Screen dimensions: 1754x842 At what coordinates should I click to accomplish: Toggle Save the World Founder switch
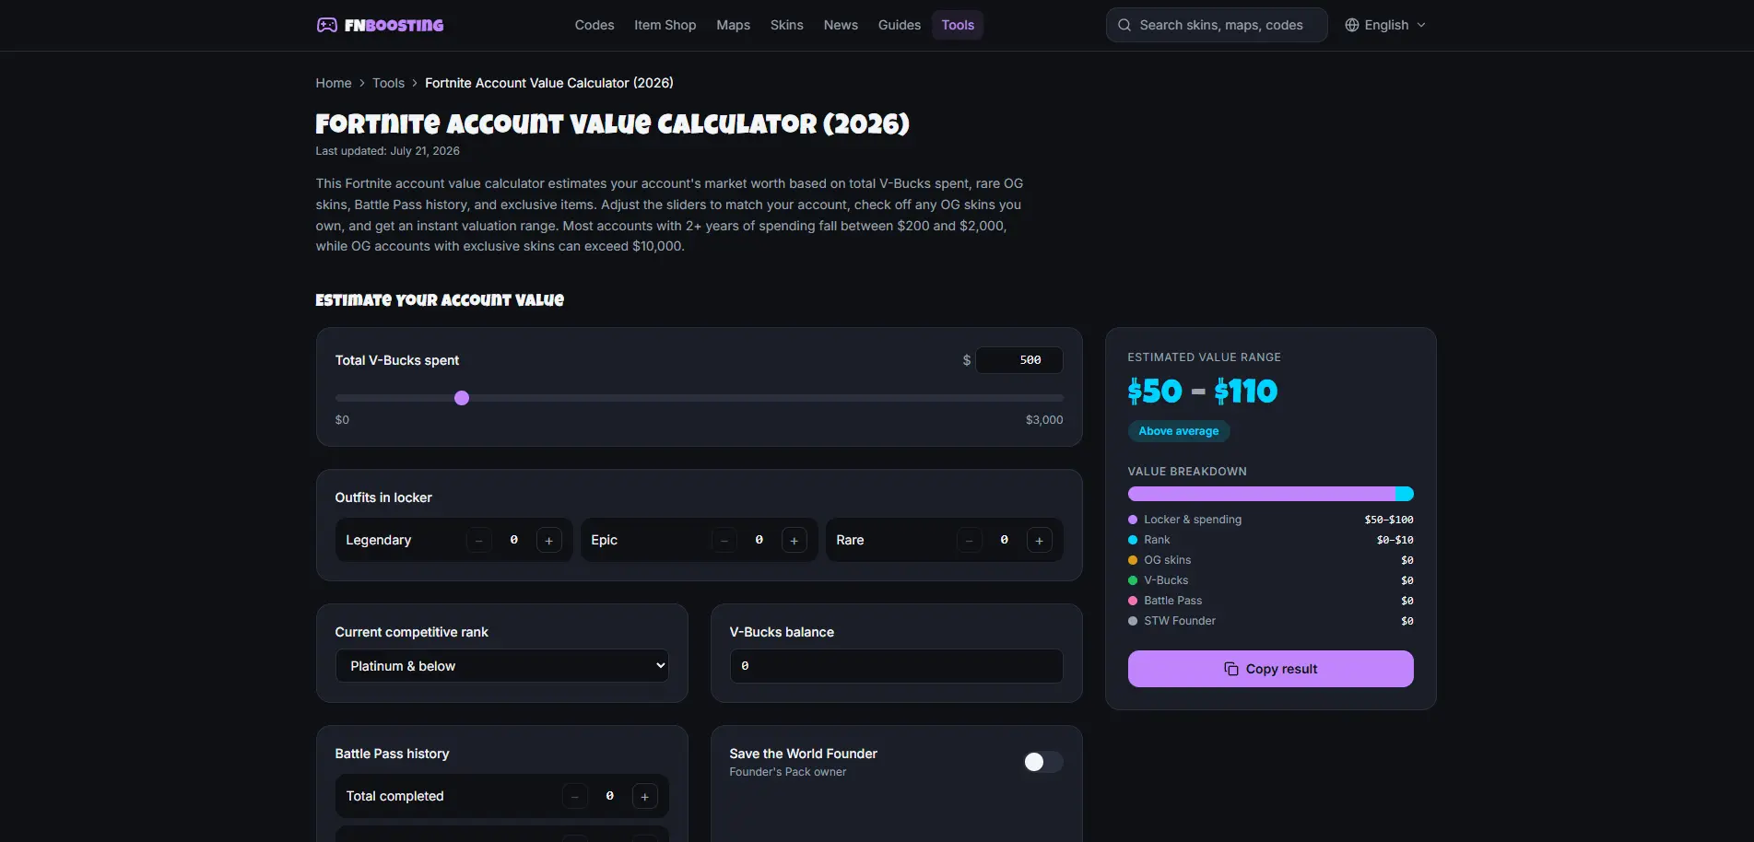[x=1043, y=762]
